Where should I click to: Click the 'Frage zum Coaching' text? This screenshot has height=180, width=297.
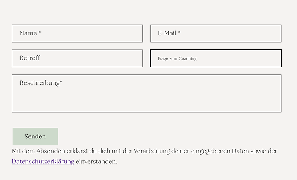177,59
